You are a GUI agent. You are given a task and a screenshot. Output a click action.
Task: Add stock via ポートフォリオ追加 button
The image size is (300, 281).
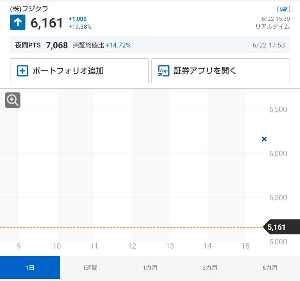tap(79, 71)
